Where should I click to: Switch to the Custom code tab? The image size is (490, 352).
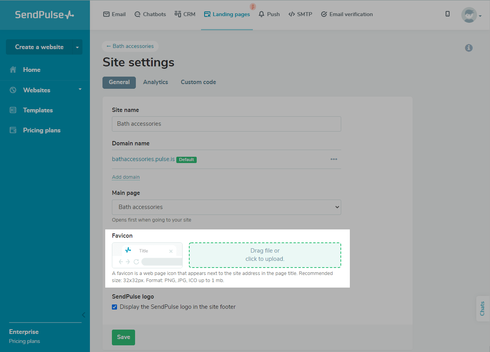click(x=198, y=82)
